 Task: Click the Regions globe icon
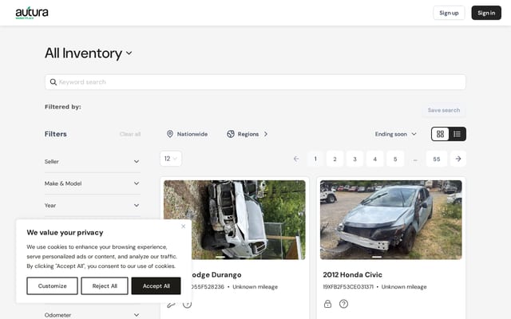click(231, 134)
